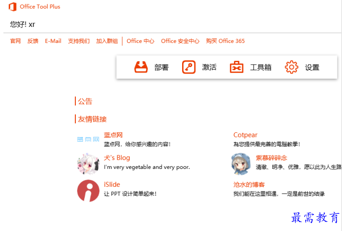Open the iSlide title link
The image size is (343, 231).
pos(112,184)
